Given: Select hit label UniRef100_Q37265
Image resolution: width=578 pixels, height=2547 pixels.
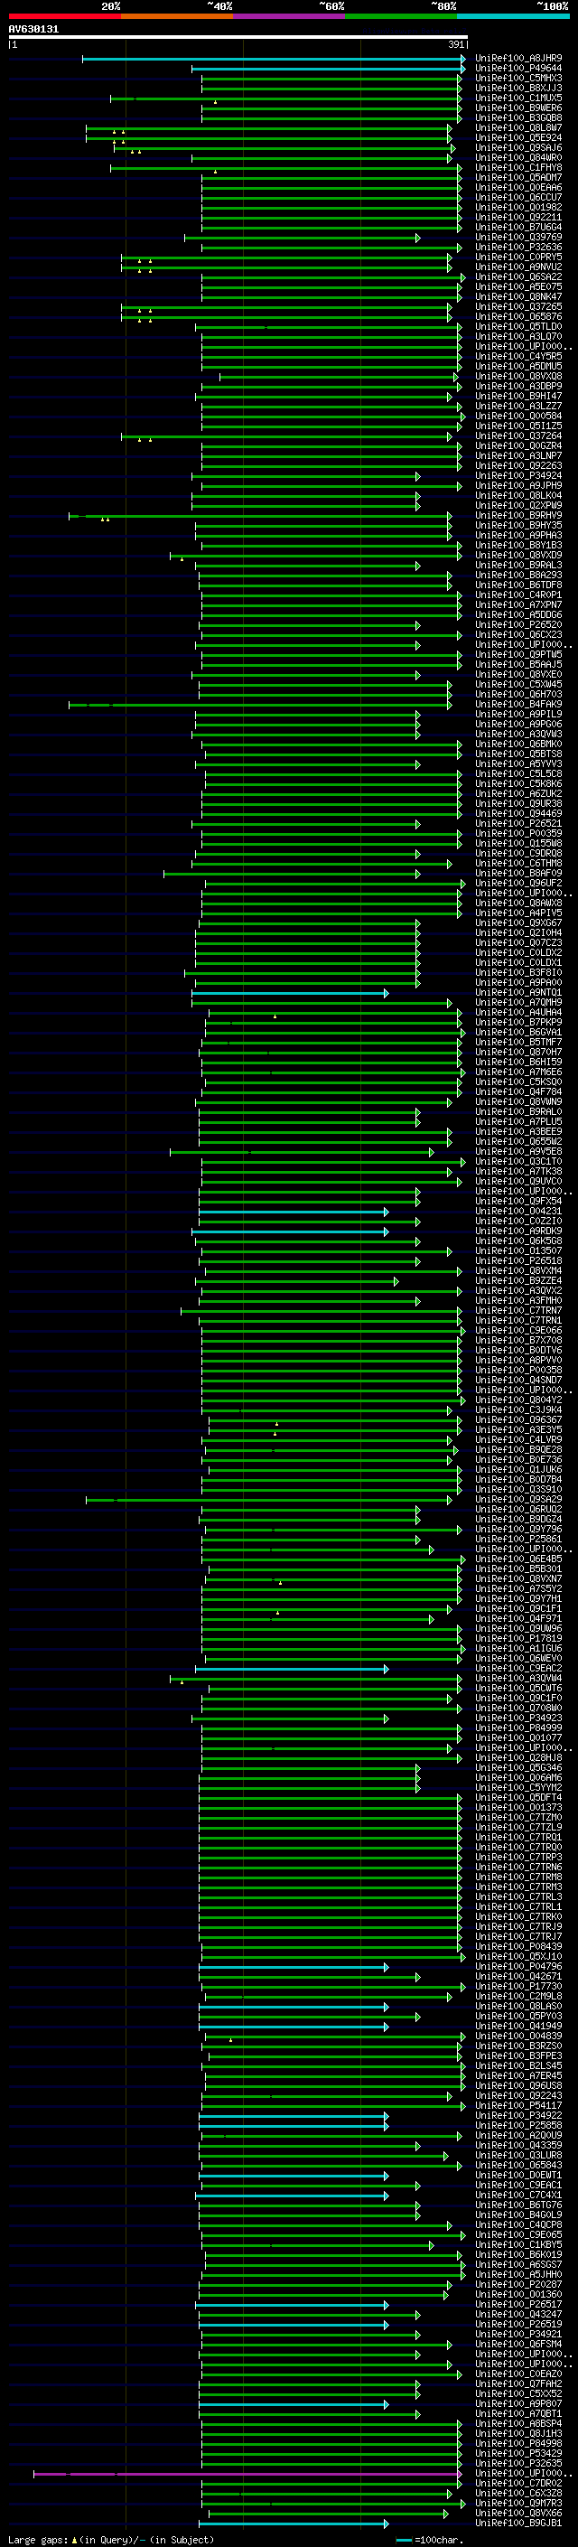Looking at the screenshot, I should point(518,306).
